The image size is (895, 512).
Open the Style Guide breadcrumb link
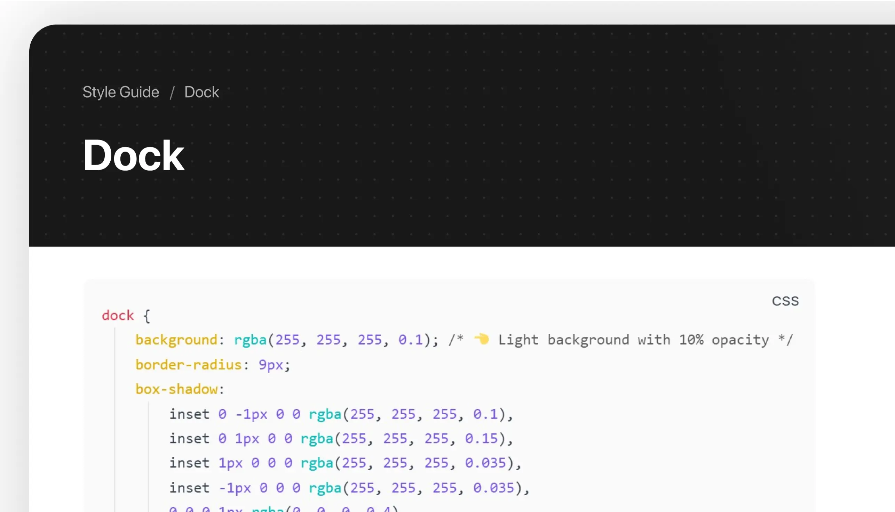click(121, 92)
